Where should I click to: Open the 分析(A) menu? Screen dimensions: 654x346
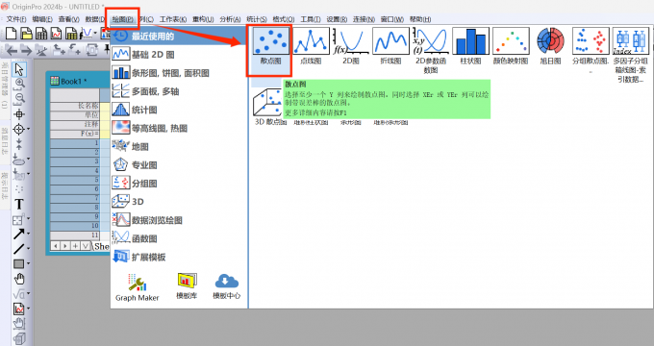[230, 19]
